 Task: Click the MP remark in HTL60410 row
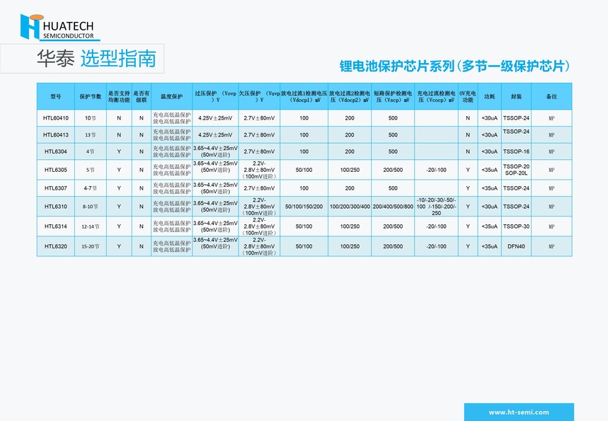click(x=551, y=118)
